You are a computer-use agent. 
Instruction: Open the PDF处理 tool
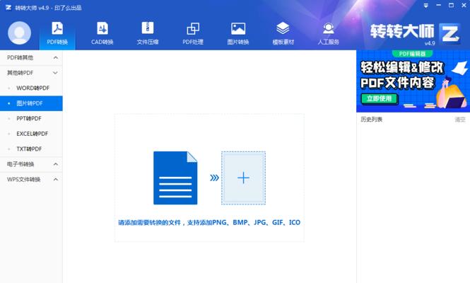193,34
